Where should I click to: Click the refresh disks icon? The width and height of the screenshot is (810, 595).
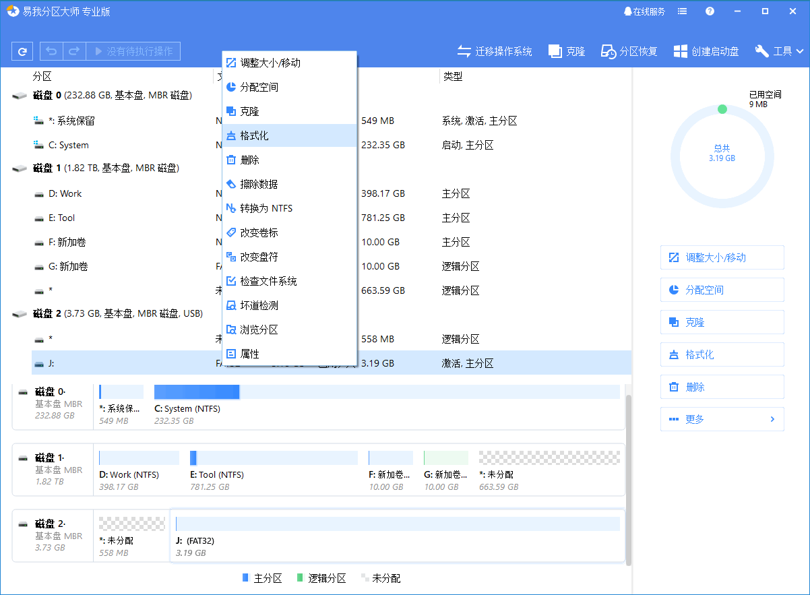point(22,51)
